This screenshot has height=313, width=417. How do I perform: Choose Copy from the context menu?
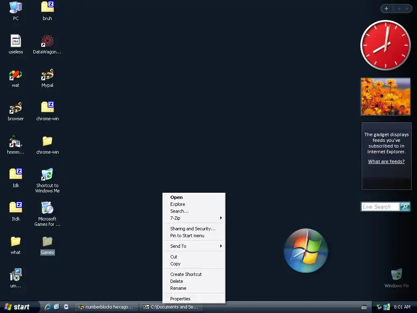pos(194,264)
